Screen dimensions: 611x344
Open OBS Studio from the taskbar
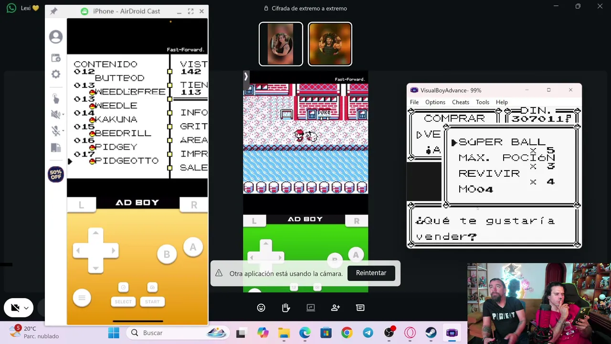pos(389,333)
